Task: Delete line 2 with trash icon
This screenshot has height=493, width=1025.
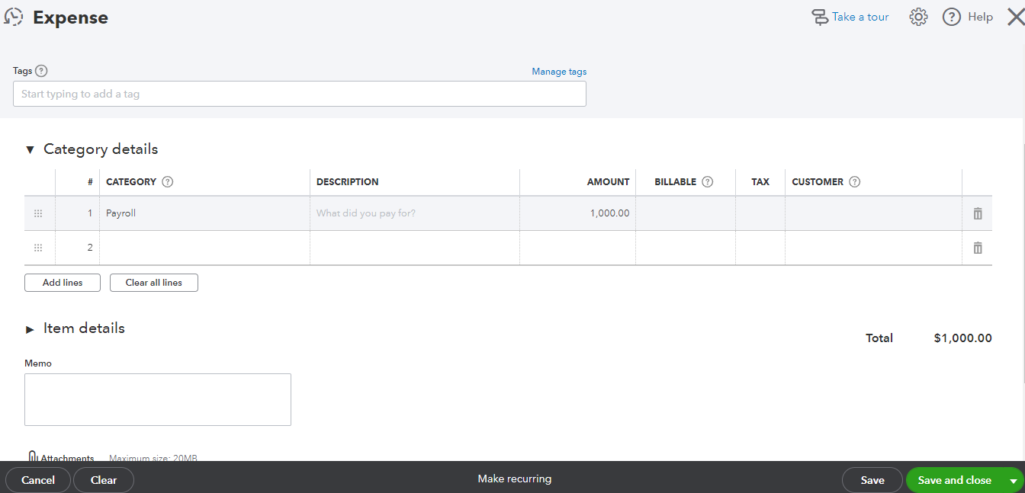Action: click(x=978, y=248)
